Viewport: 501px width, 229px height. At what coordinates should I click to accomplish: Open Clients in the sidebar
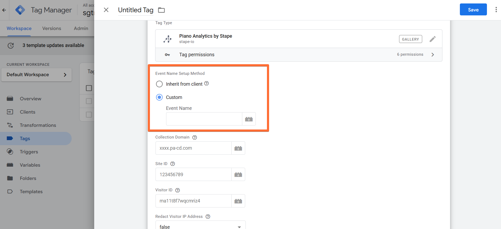36,112
